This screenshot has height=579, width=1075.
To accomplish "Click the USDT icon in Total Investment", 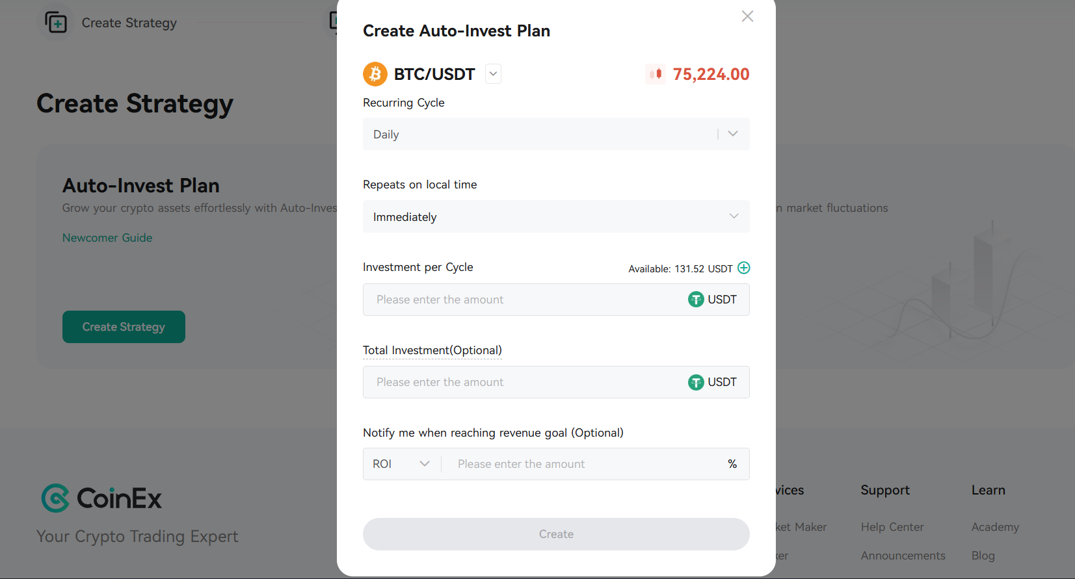I will pyautogui.click(x=696, y=382).
